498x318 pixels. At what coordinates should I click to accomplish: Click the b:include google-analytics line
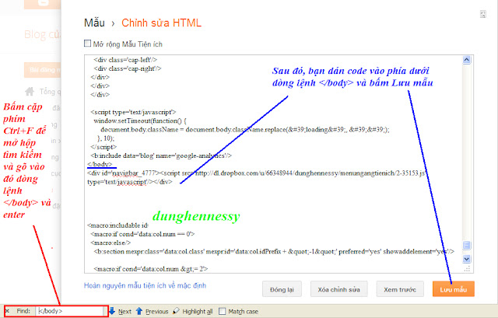(x=161, y=156)
